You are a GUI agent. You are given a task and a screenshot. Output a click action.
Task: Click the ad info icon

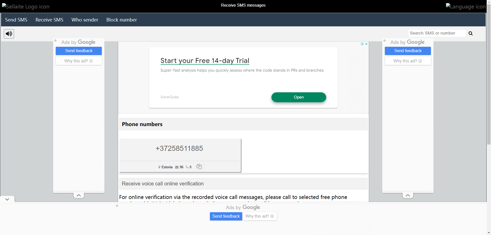(x=362, y=44)
